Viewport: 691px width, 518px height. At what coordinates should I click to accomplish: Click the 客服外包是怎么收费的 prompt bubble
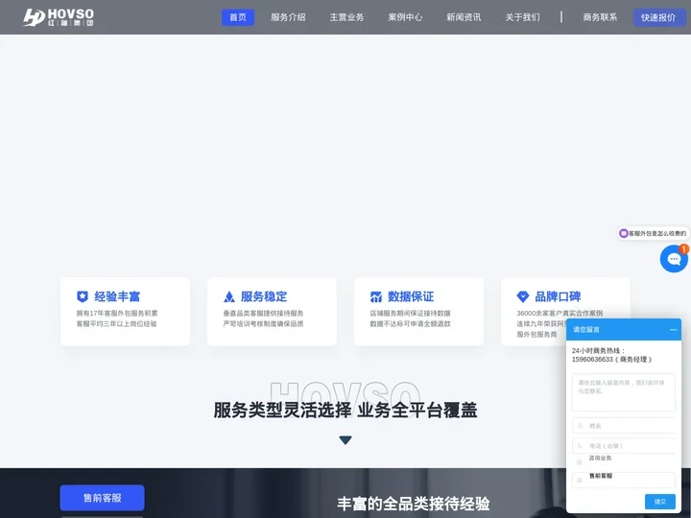(654, 233)
